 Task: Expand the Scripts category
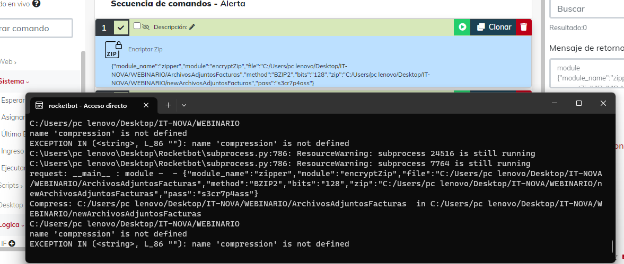(x=12, y=186)
